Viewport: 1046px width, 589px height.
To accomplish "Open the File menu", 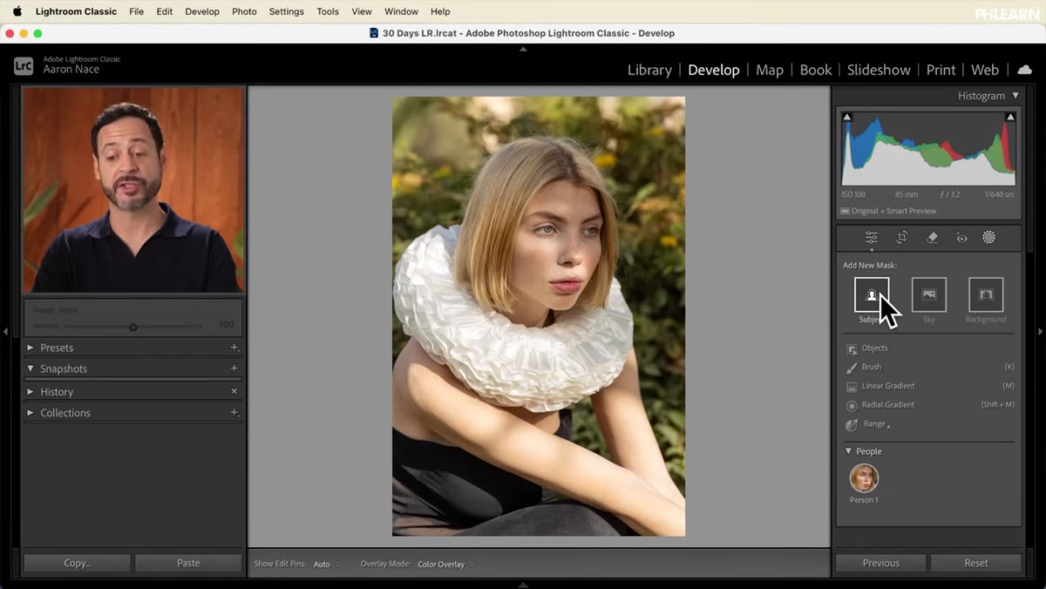I will point(136,11).
